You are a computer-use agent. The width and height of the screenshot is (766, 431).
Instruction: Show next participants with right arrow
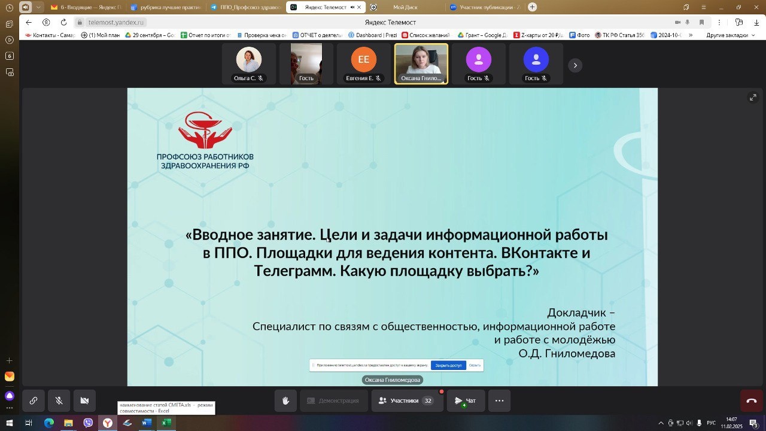coord(574,65)
